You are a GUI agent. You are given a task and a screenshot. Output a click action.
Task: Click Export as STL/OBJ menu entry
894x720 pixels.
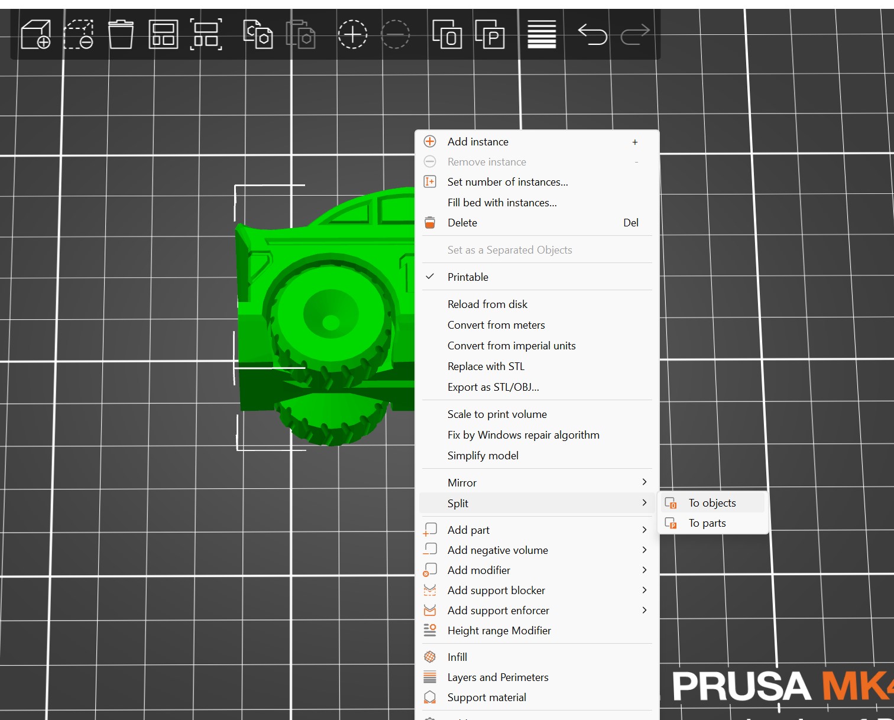pyautogui.click(x=493, y=387)
